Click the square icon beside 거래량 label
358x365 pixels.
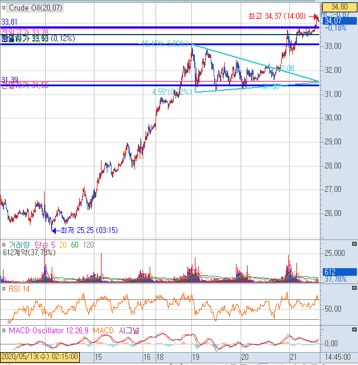click(x=4, y=245)
